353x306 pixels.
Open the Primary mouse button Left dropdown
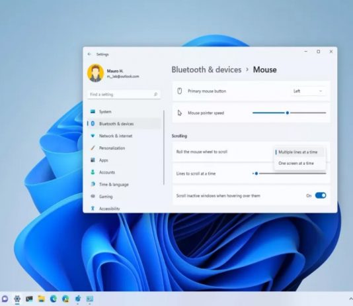(308, 91)
